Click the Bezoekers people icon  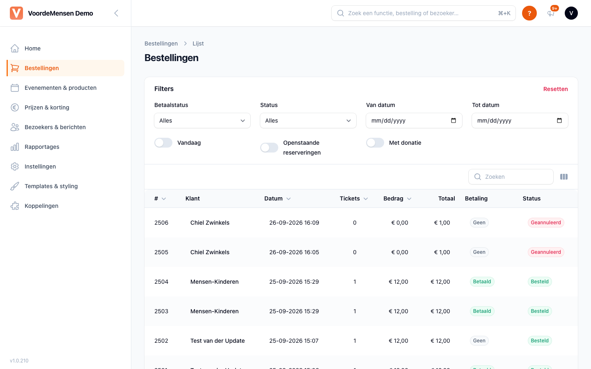(x=15, y=127)
